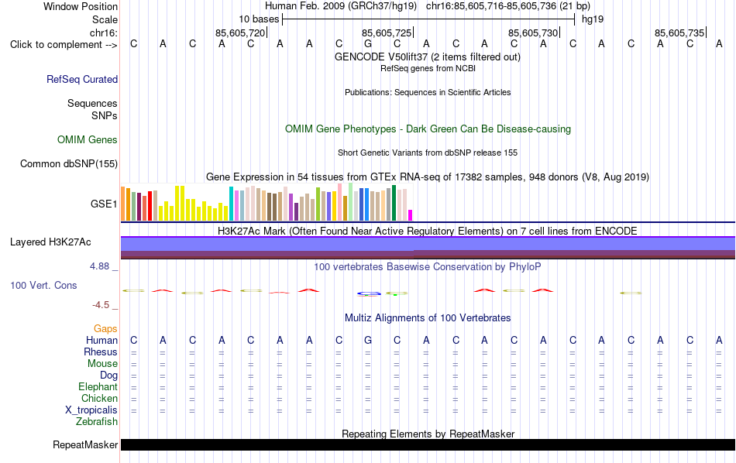Screen dimensions: 736x463
Task: Click the blue-purple H3K27Ac signal band
Action: coord(428,244)
